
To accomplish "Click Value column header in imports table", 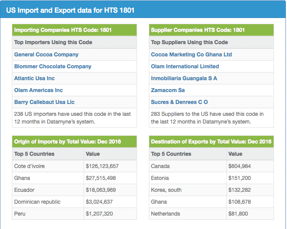I will point(111,154).
